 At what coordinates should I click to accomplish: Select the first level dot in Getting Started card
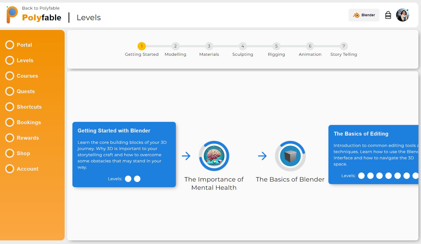click(128, 179)
